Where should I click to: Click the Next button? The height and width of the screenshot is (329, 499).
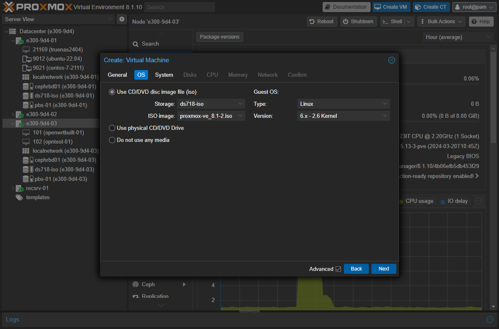(384, 269)
